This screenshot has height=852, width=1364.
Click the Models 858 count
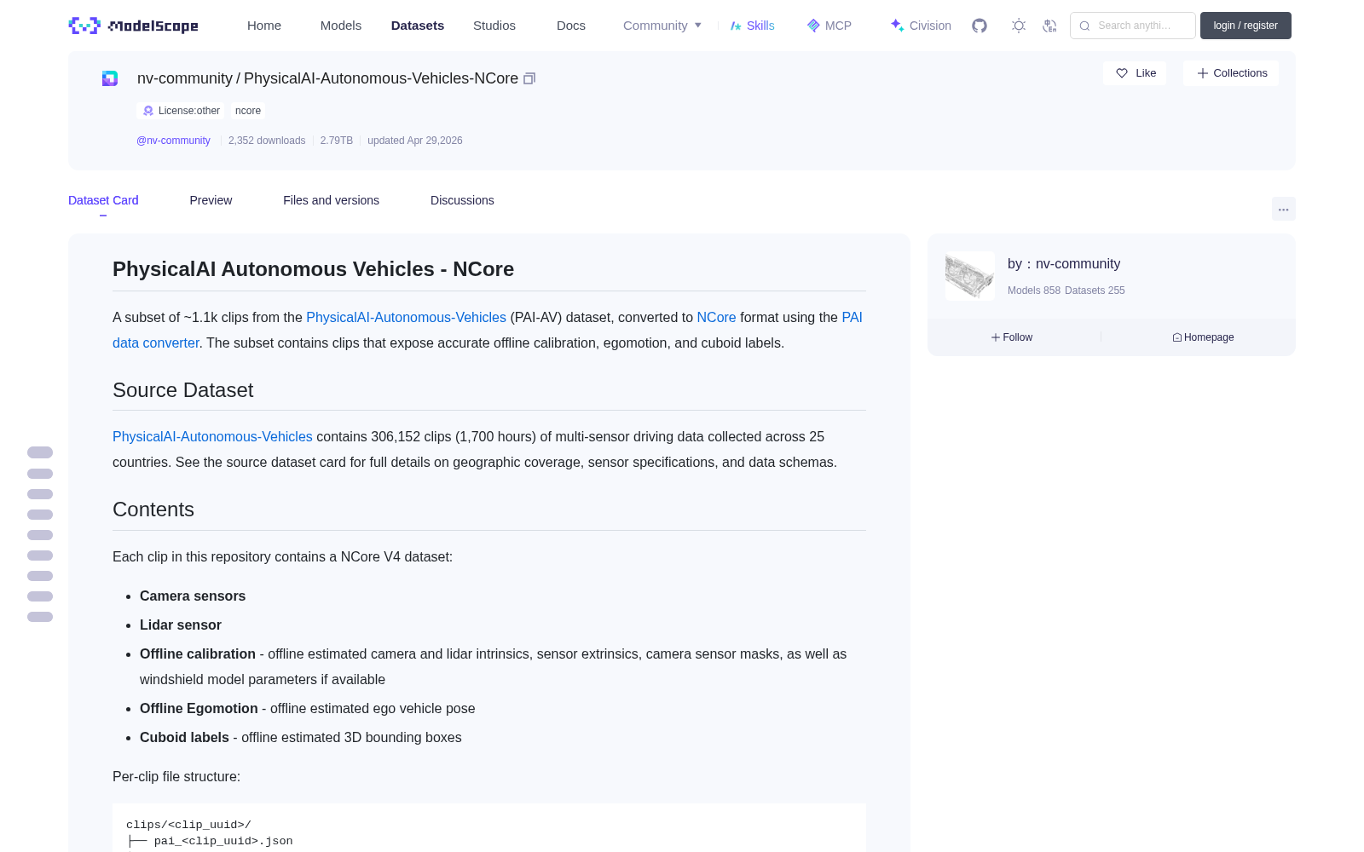1034,291
